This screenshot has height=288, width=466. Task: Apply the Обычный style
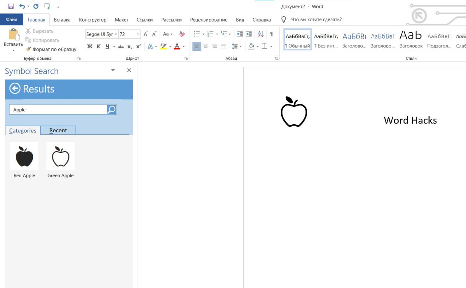(297, 40)
